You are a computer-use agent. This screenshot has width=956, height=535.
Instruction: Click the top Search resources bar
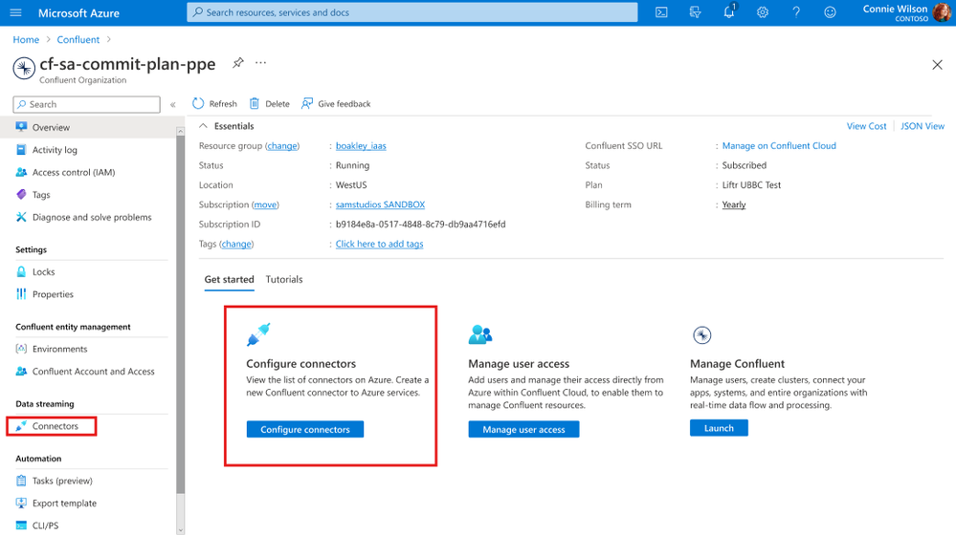(412, 12)
